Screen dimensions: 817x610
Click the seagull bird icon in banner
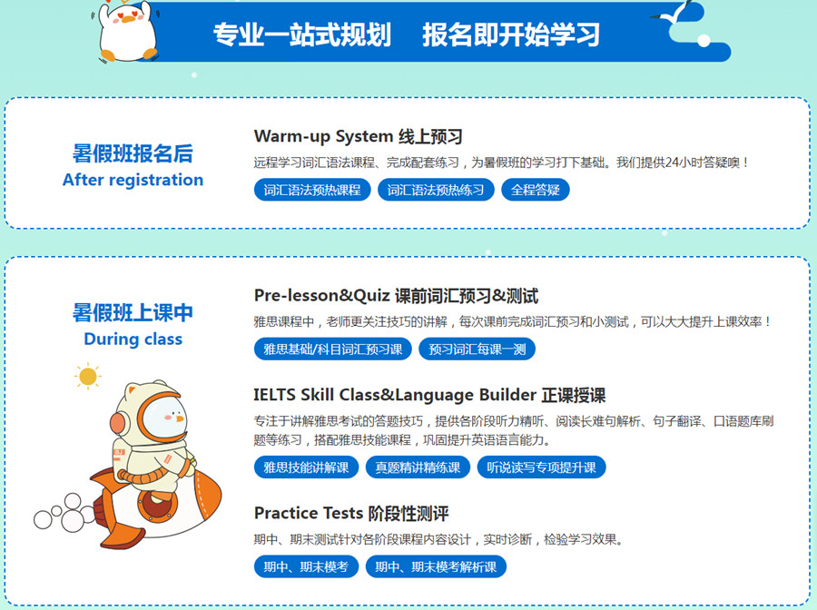[x=672, y=13]
